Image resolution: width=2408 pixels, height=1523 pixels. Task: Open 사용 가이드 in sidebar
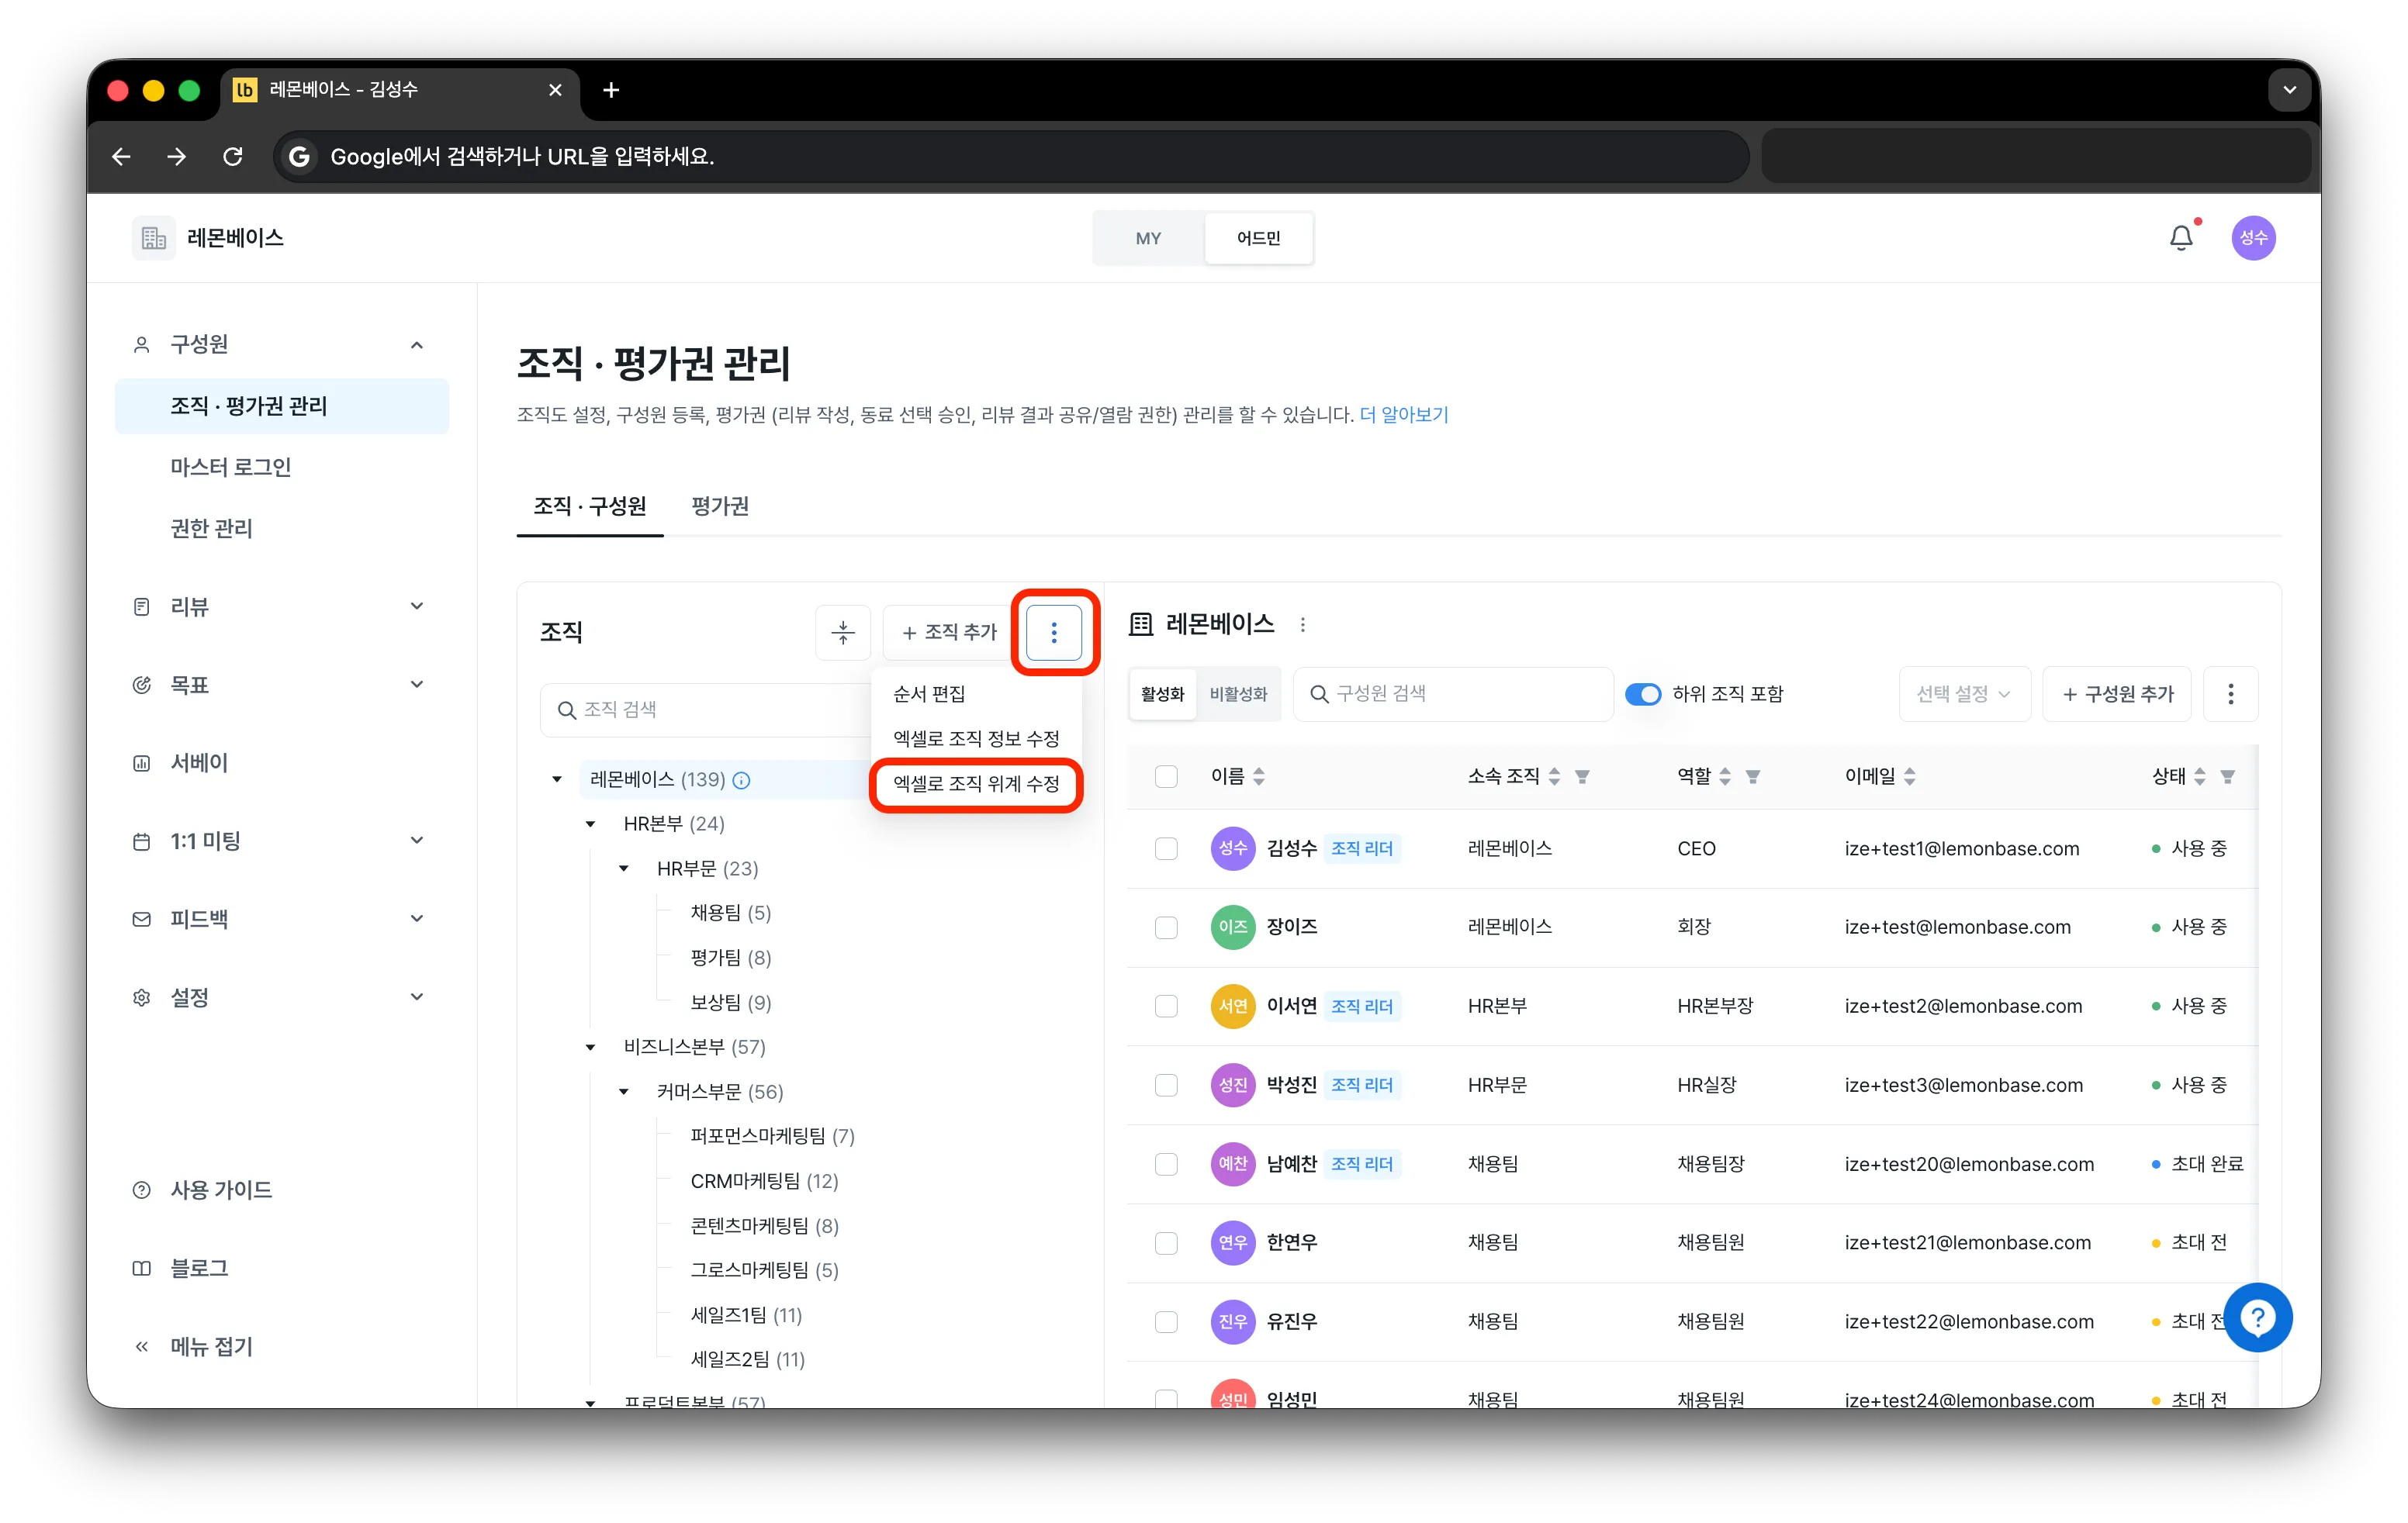coord(221,1190)
